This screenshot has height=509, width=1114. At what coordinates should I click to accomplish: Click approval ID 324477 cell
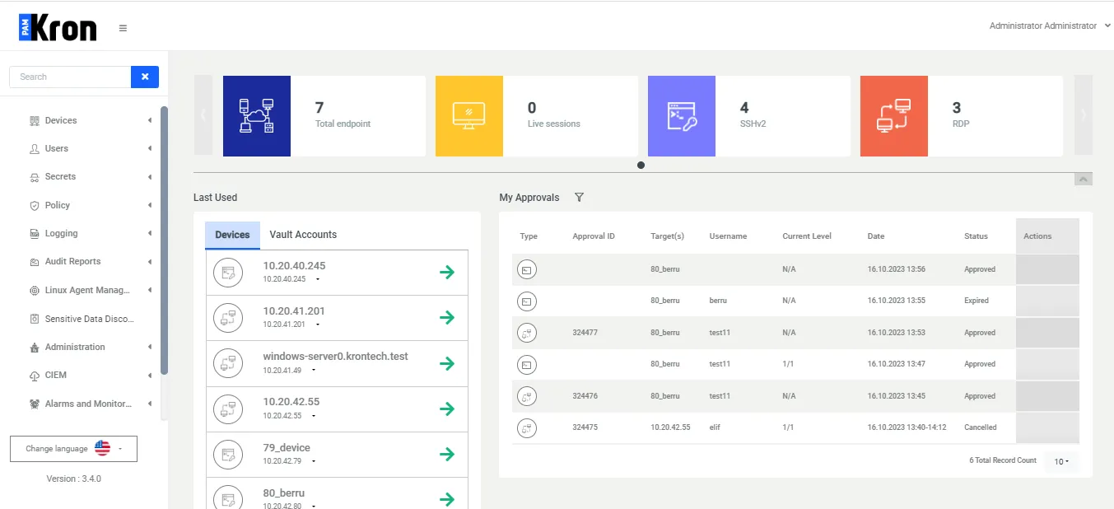click(586, 333)
